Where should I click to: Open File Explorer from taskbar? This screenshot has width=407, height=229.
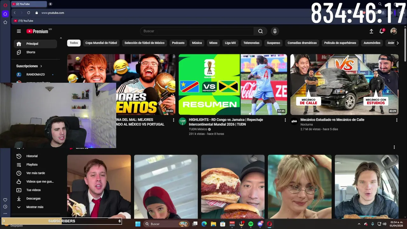point(213,224)
